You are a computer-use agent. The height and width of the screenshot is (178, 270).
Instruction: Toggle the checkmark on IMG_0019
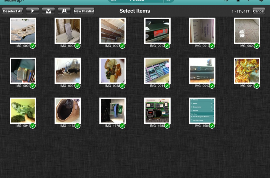[212, 46]
